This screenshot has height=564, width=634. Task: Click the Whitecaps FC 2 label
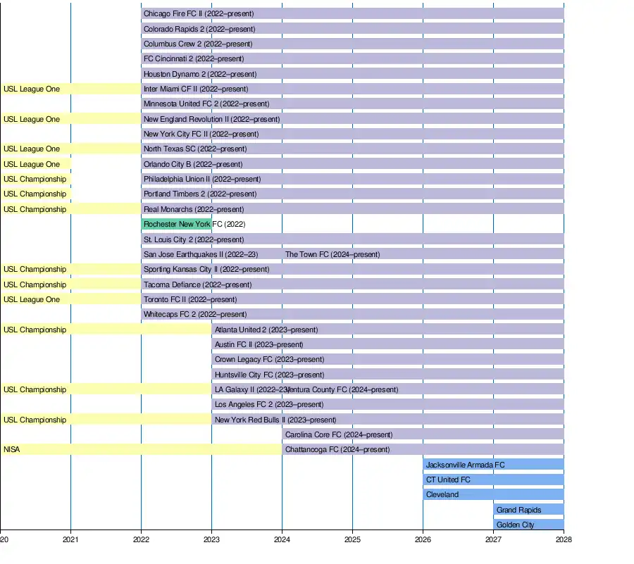[195, 315]
